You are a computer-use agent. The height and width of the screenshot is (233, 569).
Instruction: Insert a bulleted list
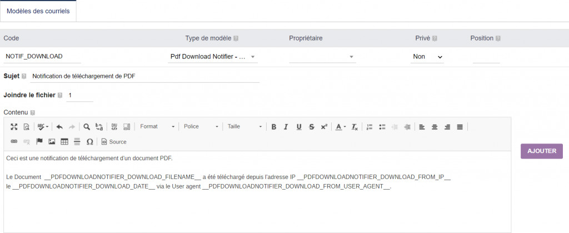tap(382, 127)
